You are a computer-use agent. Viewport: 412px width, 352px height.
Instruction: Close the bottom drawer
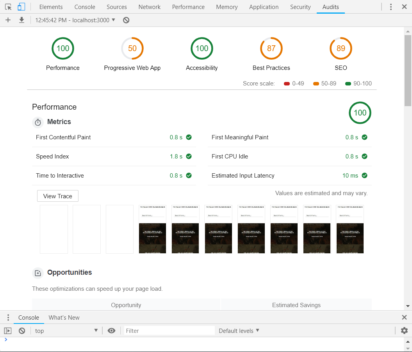pos(404,317)
